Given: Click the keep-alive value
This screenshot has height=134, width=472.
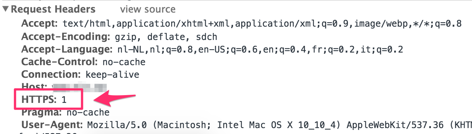Looking at the screenshot, I should (x=112, y=75).
